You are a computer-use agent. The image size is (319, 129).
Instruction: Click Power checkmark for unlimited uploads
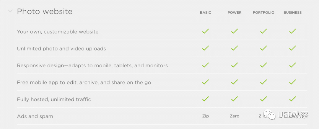coord(235,48)
